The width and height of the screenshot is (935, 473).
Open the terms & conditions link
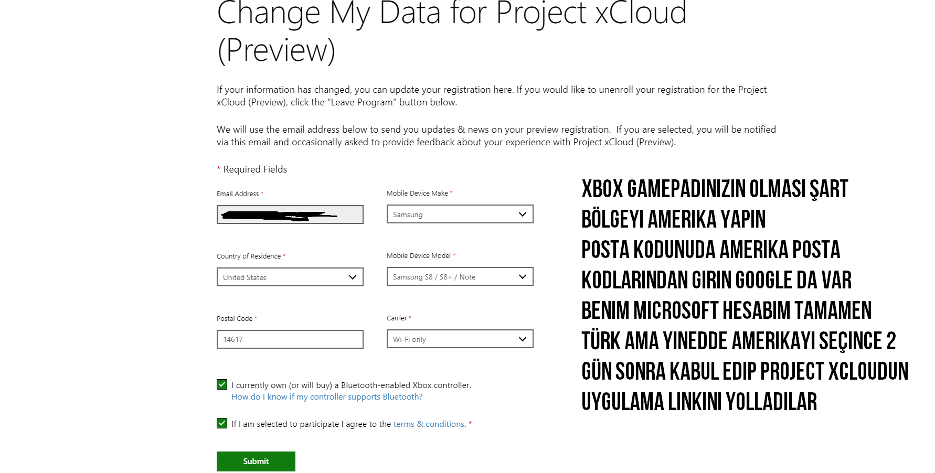(x=429, y=424)
